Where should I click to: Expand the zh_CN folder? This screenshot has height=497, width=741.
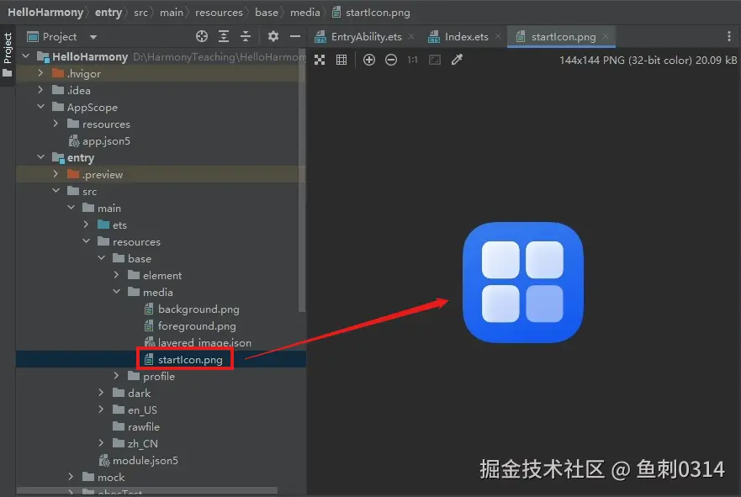click(x=101, y=442)
